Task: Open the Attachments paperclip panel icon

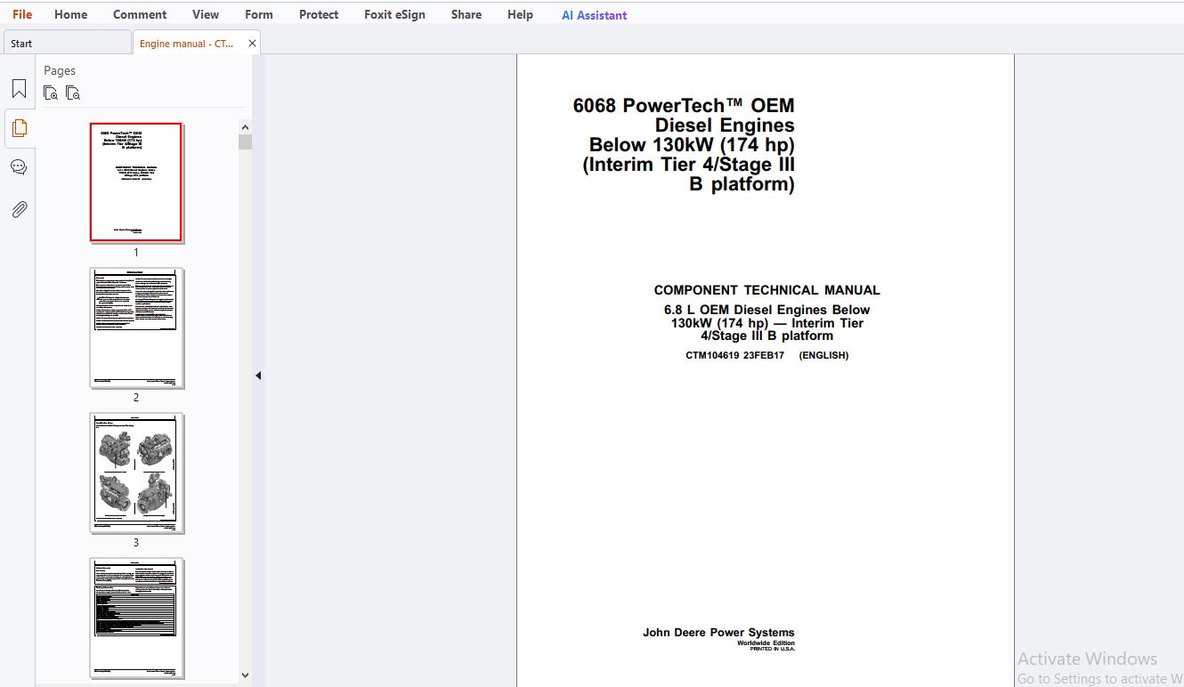Action: click(x=19, y=209)
